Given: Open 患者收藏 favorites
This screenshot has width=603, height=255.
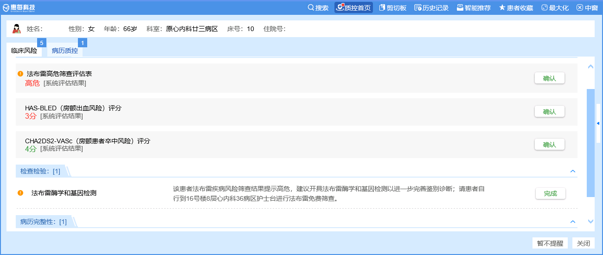Looking at the screenshot, I should (516, 7).
